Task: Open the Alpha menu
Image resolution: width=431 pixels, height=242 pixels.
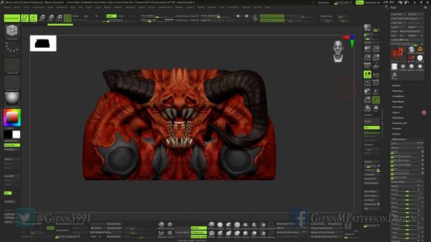Action: 7,7
